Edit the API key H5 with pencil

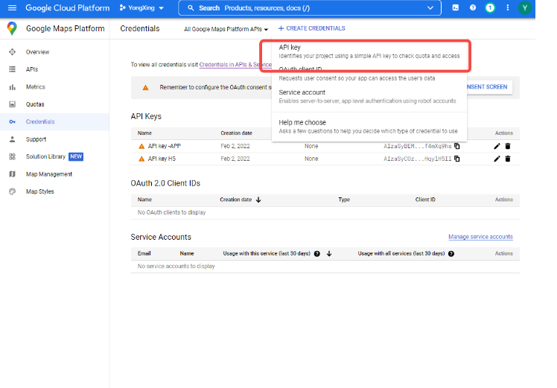pyautogui.click(x=497, y=159)
